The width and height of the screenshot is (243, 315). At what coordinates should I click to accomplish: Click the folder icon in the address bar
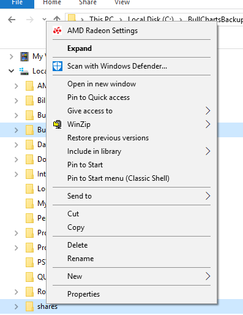point(72,18)
